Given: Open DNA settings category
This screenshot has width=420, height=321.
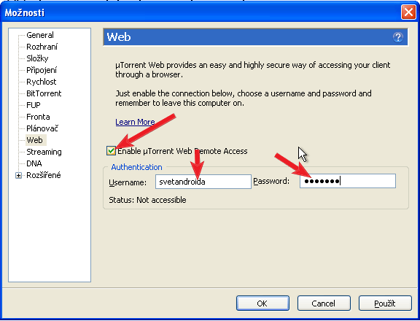Looking at the screenshot, I should tap(34, 163).
